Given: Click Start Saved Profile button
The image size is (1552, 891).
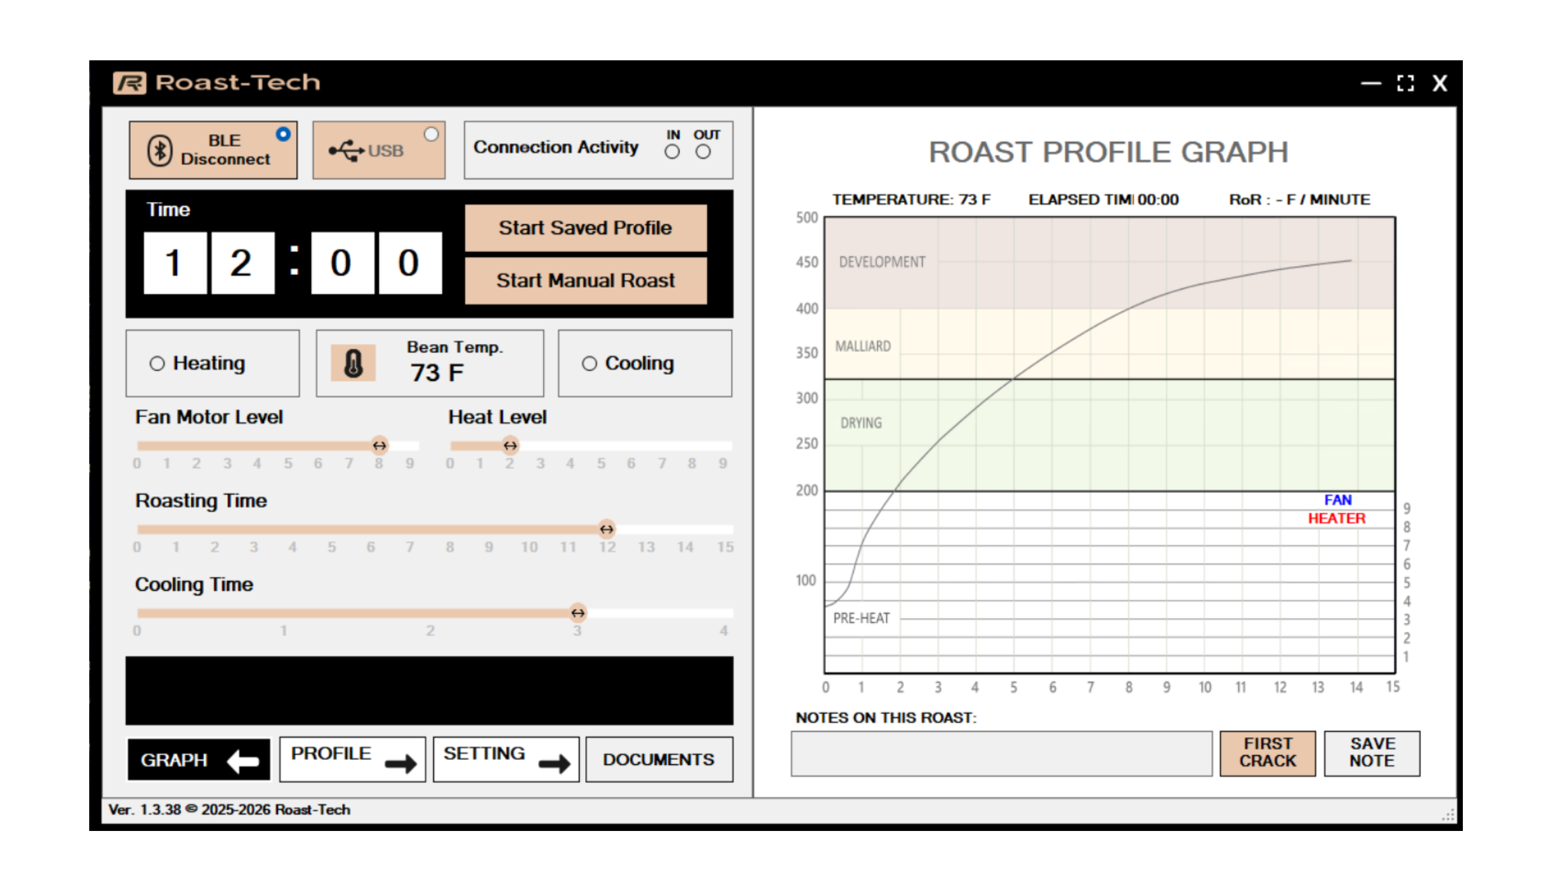Looking at the screenshot, I should (x=585, y=228).
